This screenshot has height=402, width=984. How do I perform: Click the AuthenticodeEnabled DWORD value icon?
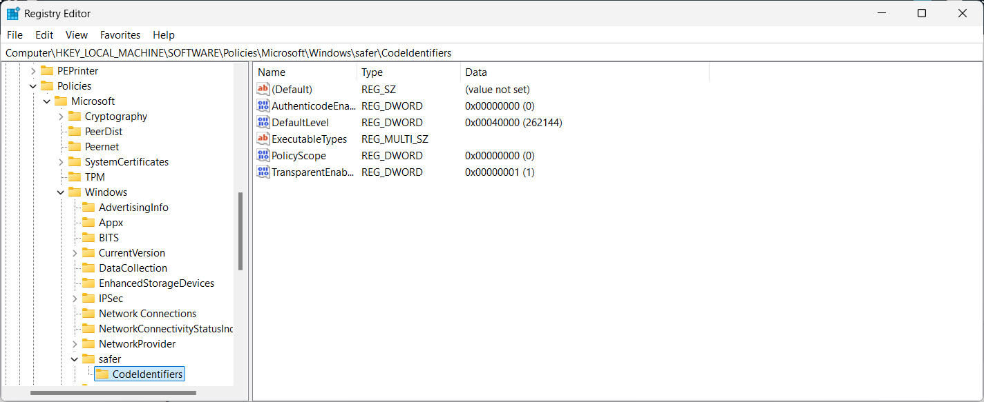tap(263, 106)
